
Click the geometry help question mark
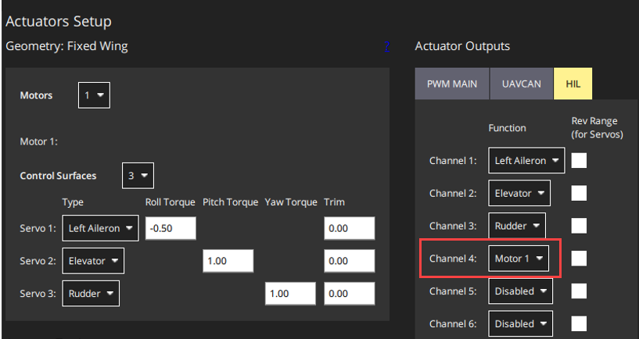(386, 46)
